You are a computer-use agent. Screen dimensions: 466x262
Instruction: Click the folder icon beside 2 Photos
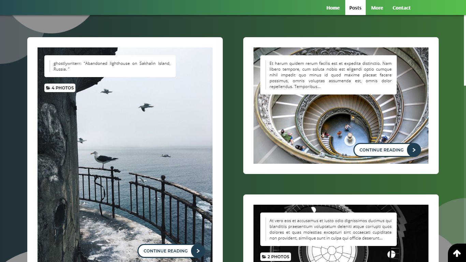264,257
